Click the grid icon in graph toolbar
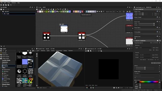Screen dimensions: 162x91 tap(53, 9)
